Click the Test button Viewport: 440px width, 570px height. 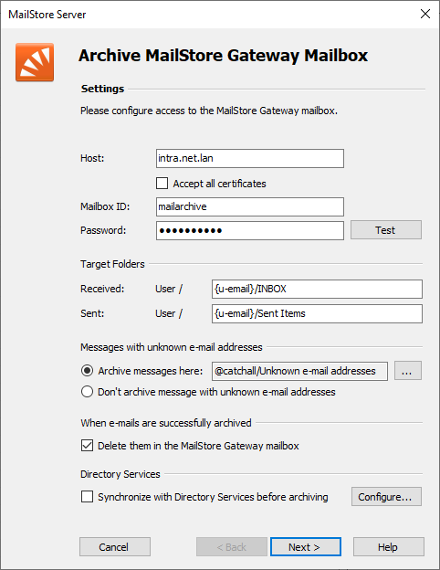click(386, 230)
